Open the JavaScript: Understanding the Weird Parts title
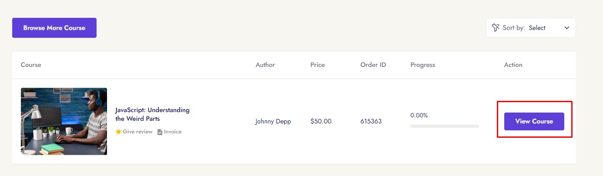The width and height of the screenshot is (603, 176). coord(152,114)
